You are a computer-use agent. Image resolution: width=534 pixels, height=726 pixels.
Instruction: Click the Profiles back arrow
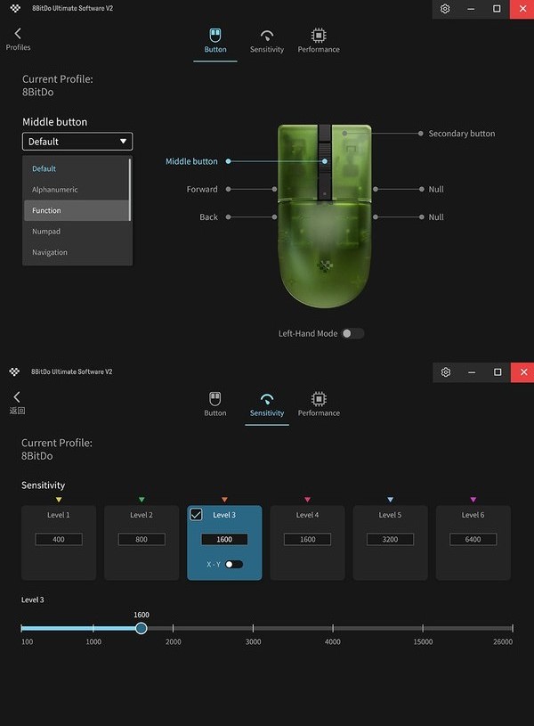tap(17, 34)
